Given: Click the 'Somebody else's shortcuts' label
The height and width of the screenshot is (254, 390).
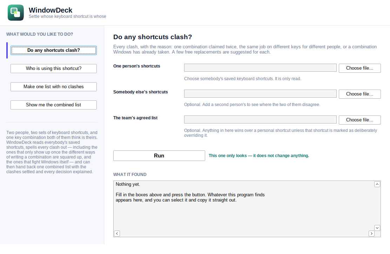Looking at the screenshot, I should [141, 92].
